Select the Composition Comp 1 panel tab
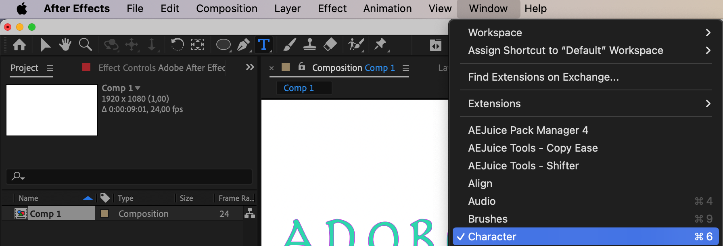This screenshot has height=246, width=723. click(353, 68)
